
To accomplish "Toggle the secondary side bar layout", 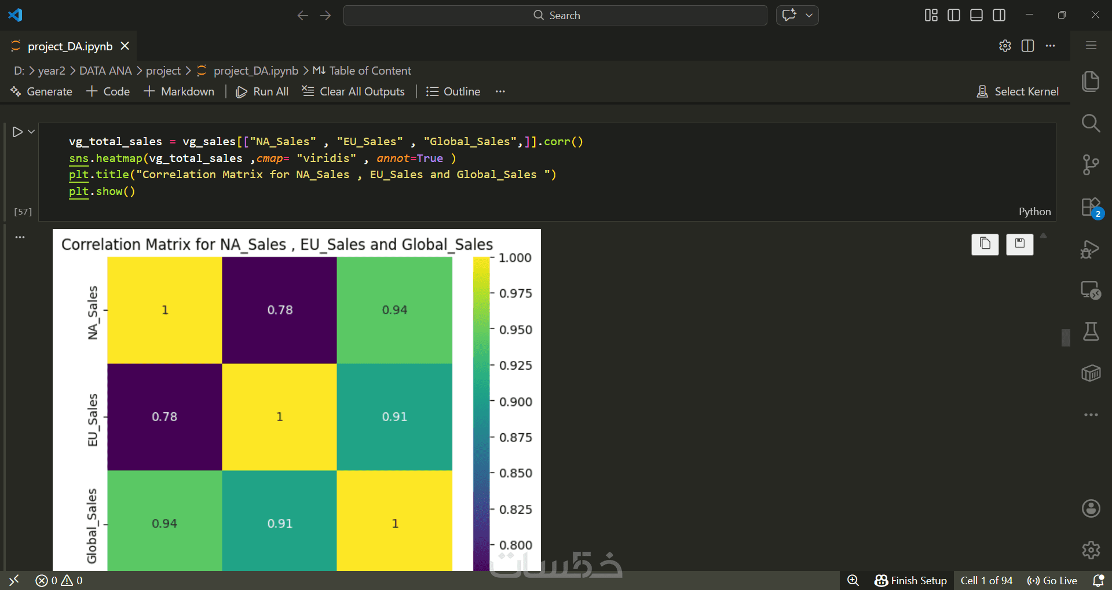I will 999,15.
